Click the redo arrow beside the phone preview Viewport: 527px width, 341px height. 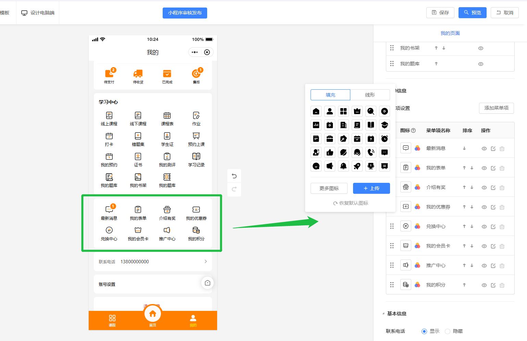click(234, 189)
